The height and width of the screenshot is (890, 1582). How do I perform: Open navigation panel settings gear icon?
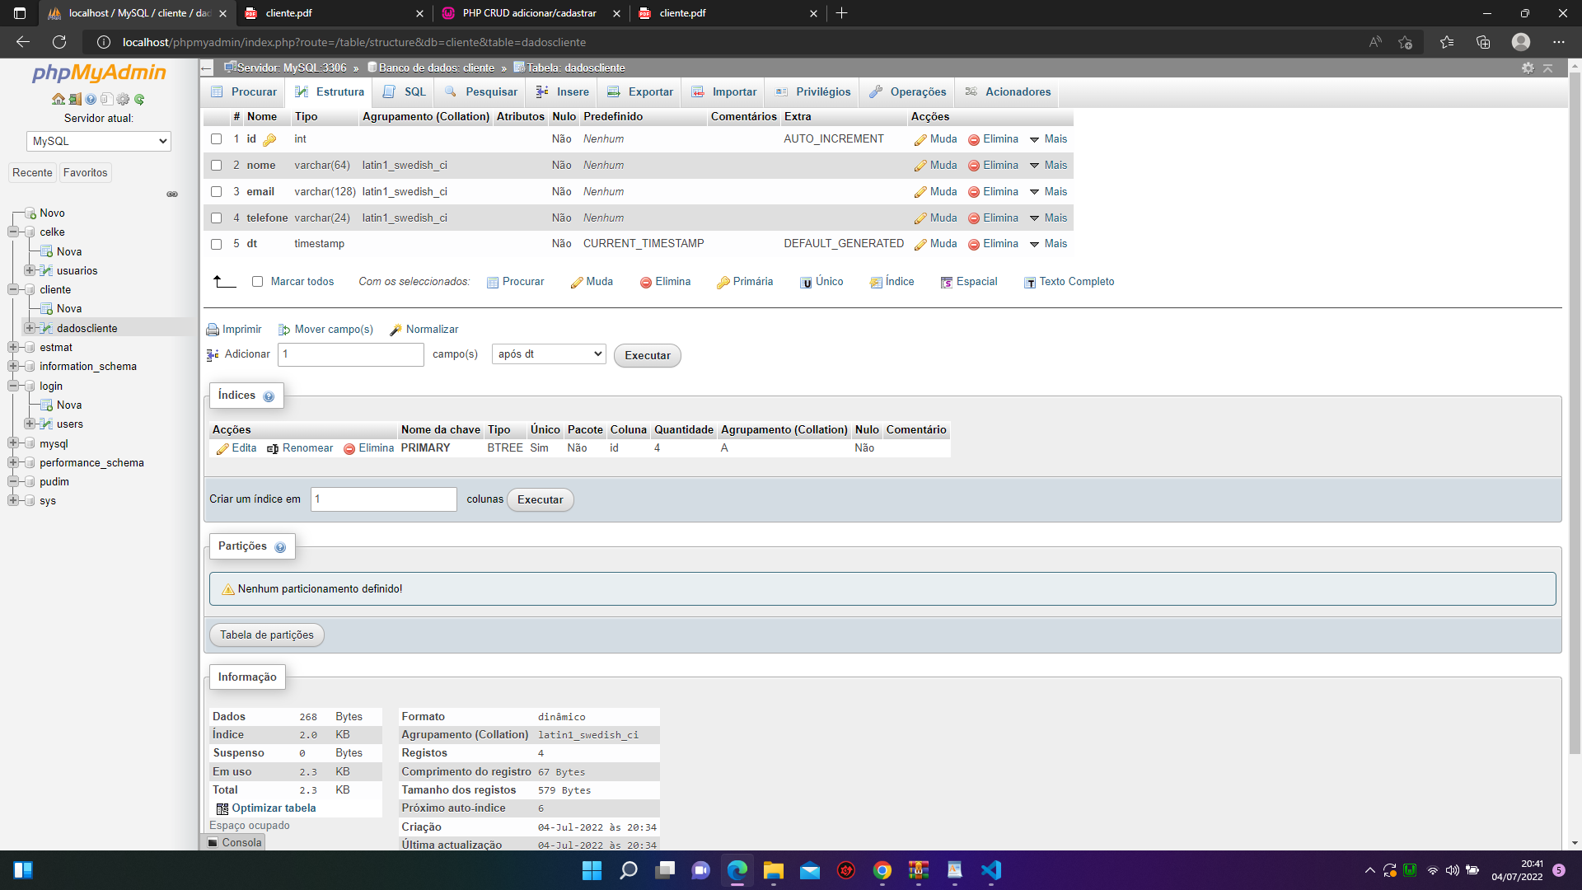click(123, 99)
